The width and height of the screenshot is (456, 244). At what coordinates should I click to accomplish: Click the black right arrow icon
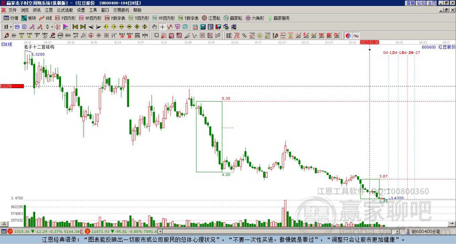pyautogui.click(x=98, y=27)
